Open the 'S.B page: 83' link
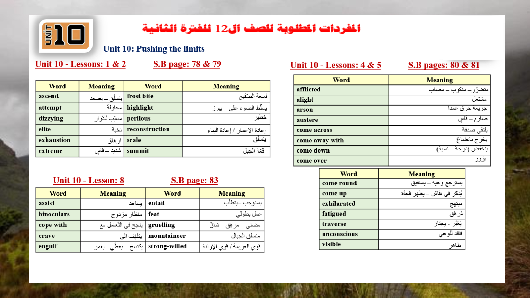 [x=194, y=180]
